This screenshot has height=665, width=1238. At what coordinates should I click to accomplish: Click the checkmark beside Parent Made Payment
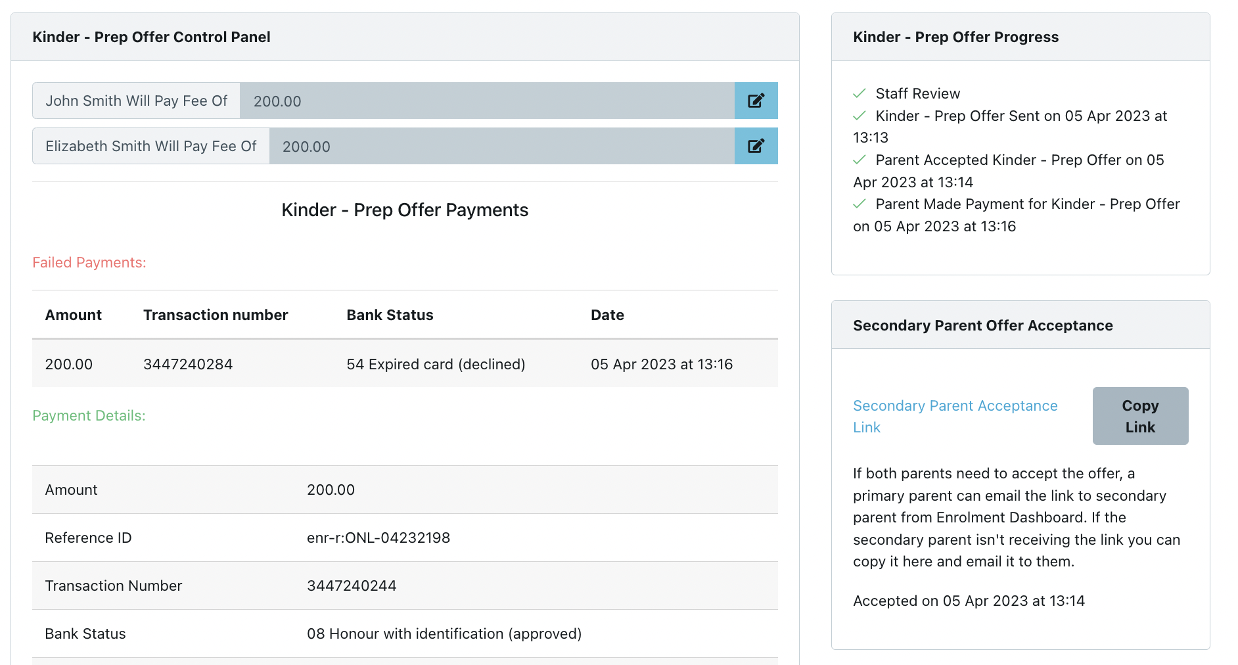[x=859, y=204]
